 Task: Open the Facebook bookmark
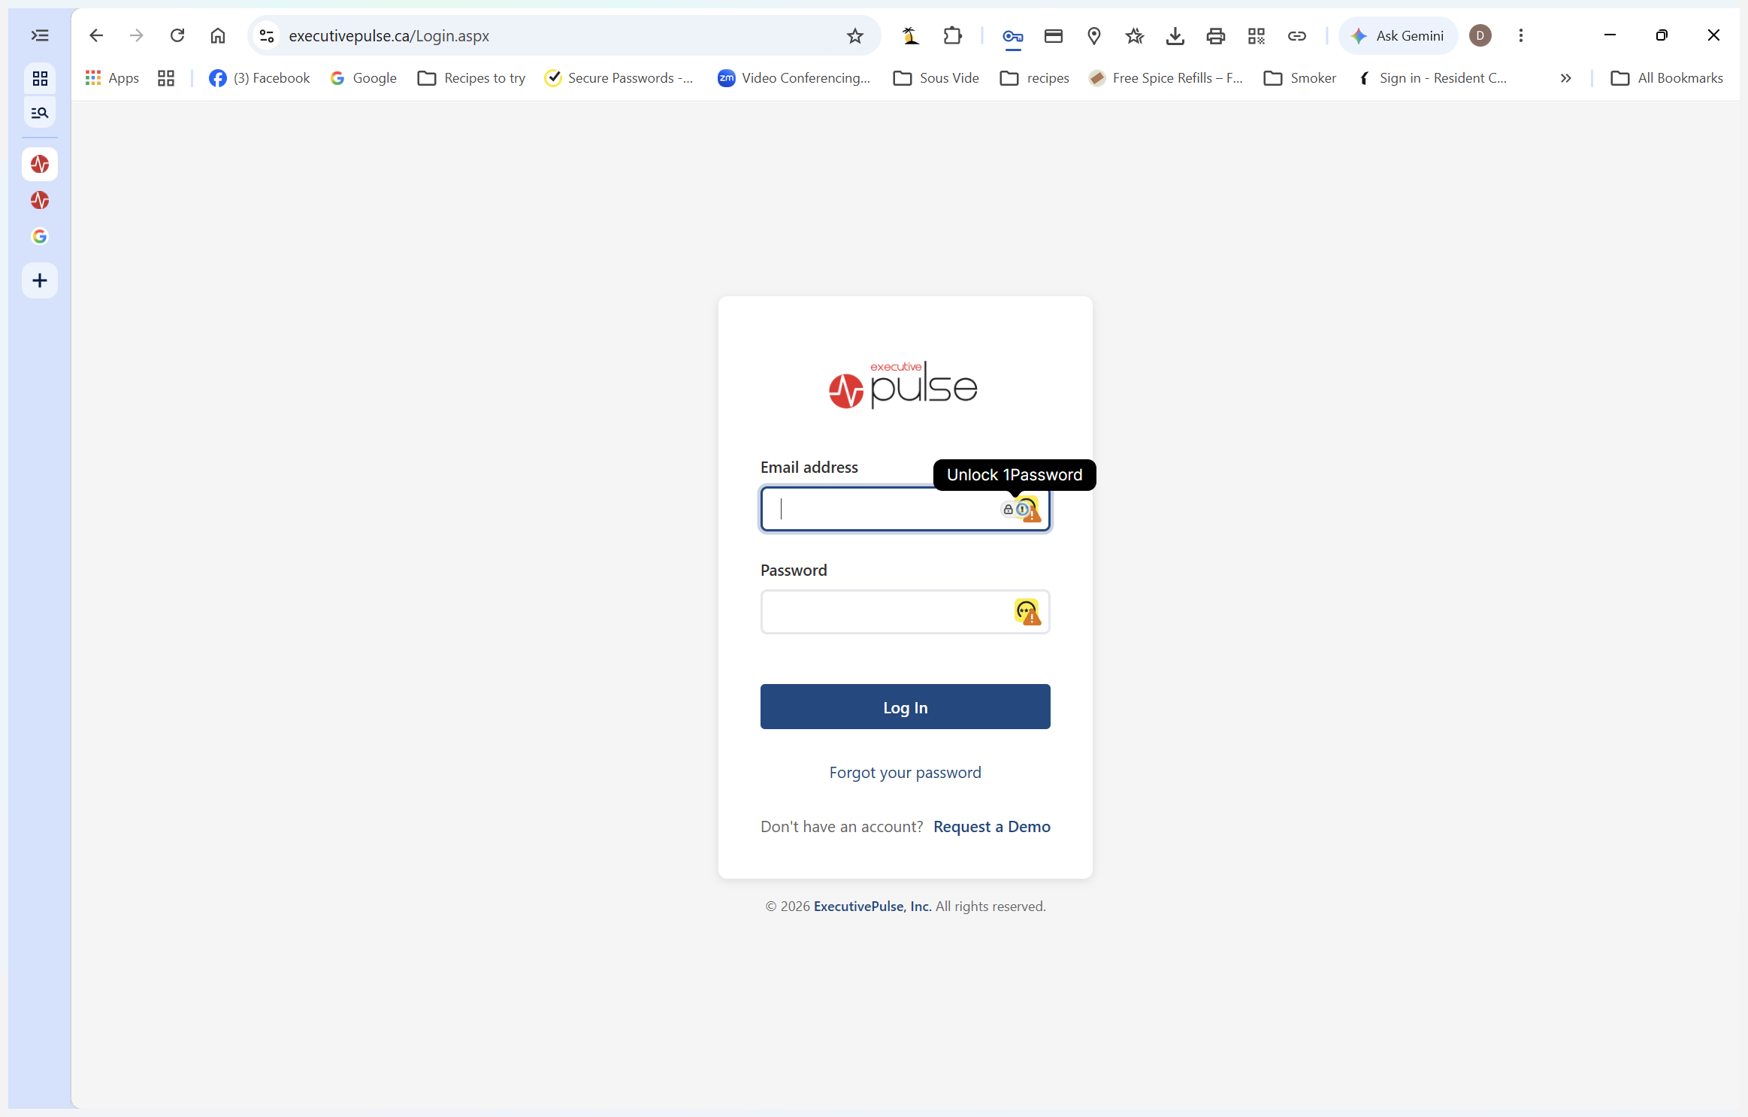(x=259, y=78)
